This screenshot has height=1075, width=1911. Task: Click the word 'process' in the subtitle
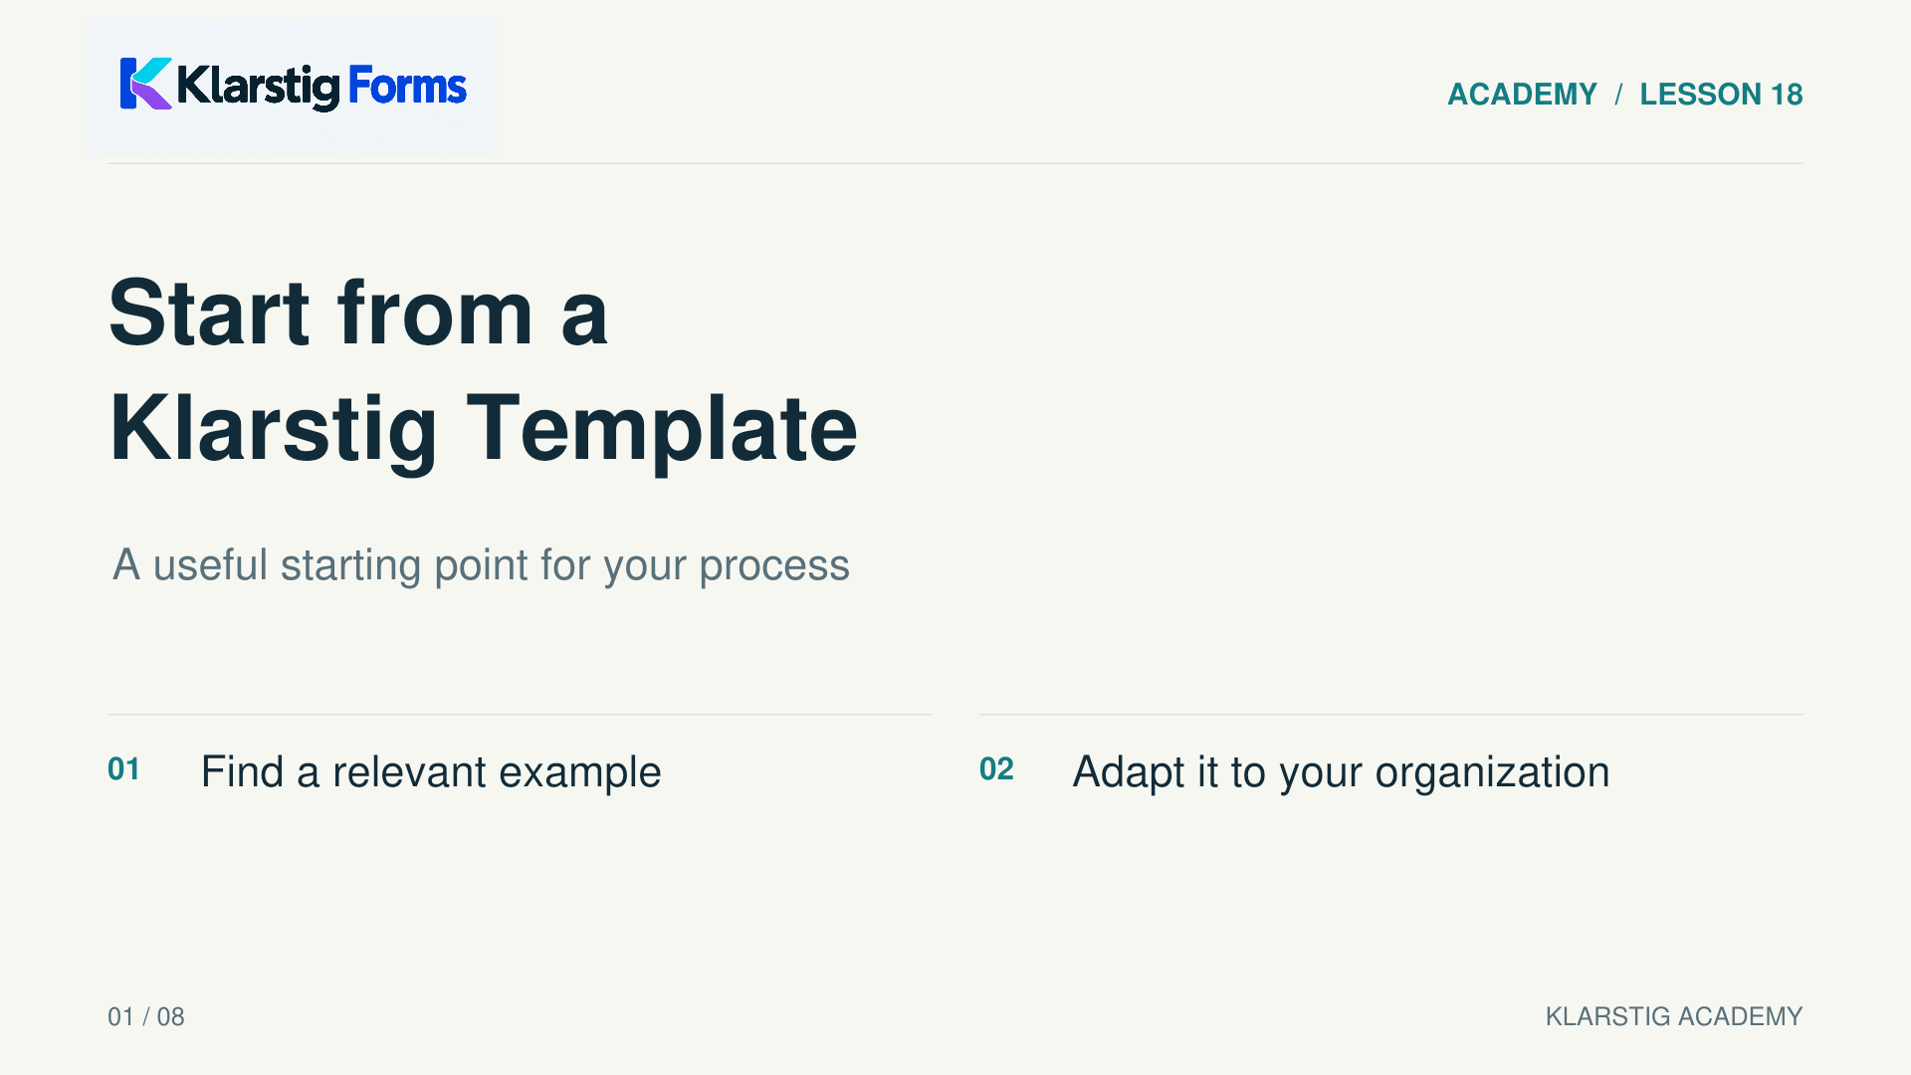click(x=774, y=567)
